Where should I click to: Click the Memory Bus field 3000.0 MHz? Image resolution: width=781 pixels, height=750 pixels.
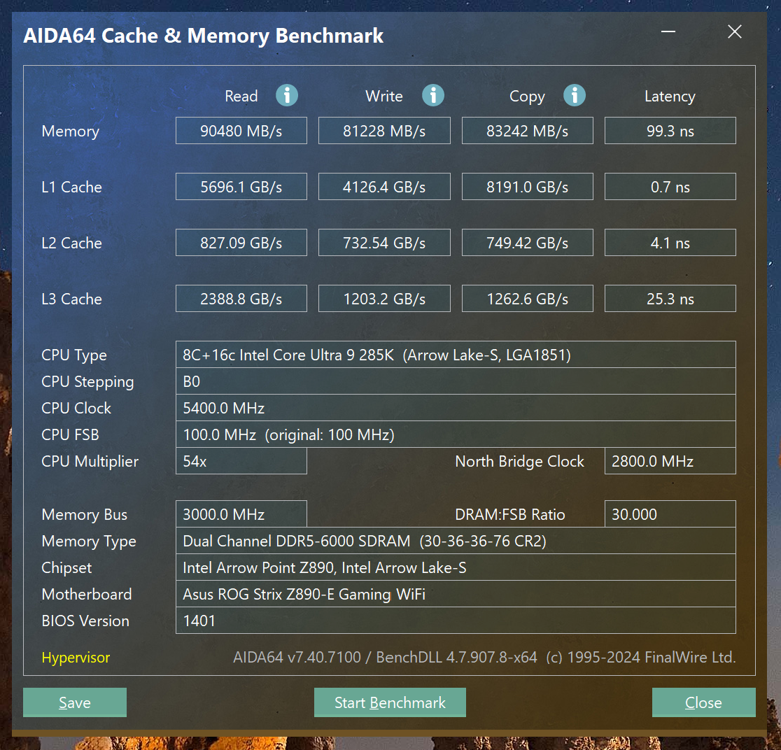pos(241,514)
